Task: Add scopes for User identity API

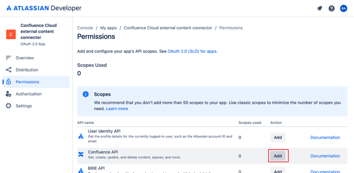Action: coord(278,137)
